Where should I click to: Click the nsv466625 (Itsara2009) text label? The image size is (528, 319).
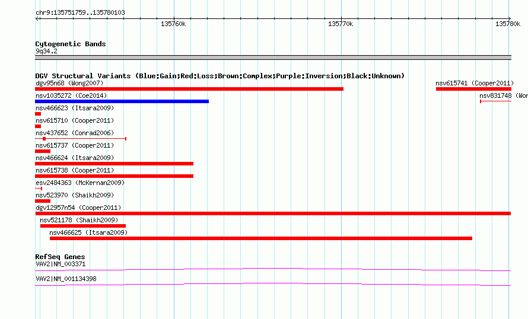click(x=88, y=232)
